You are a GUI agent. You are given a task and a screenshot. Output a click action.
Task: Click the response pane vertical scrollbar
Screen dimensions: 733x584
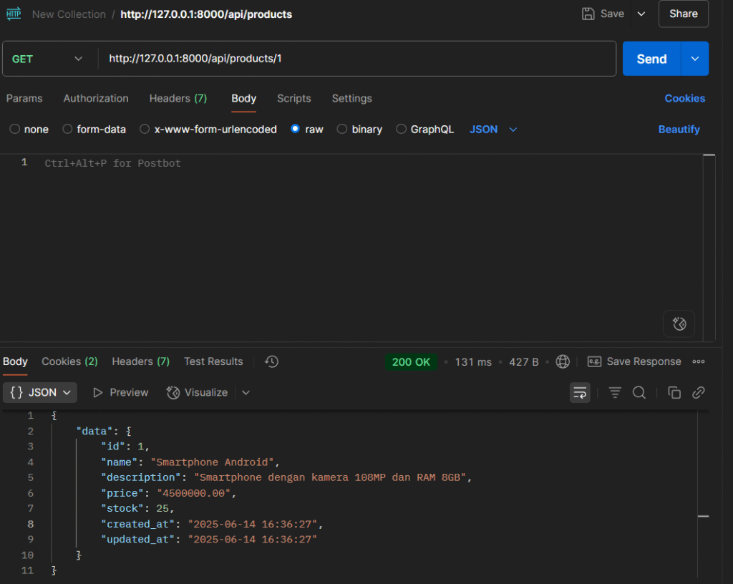[x=703, y=515]
